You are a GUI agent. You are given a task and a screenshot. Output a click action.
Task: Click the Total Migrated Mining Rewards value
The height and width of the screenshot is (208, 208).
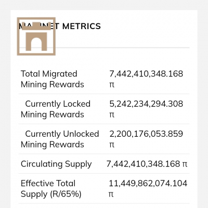[146, 74]
